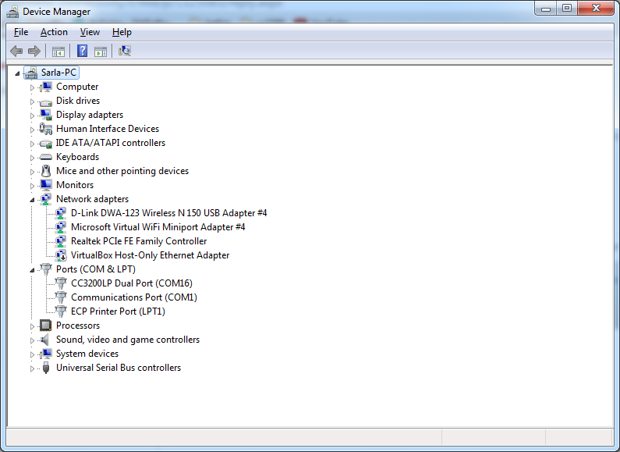Screen dimensions: 620x452
Task: Click the IDE ATA/ATAPI controllers icon
Action: click(46, 144)
